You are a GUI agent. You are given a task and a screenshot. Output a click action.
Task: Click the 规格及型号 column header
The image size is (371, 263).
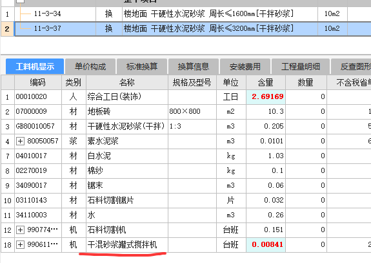tap(192, 82)
